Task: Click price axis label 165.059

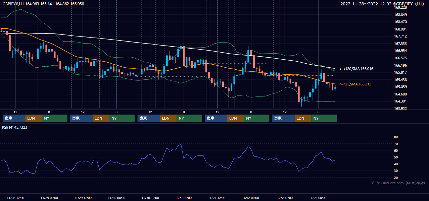Action: click(400, 87)
